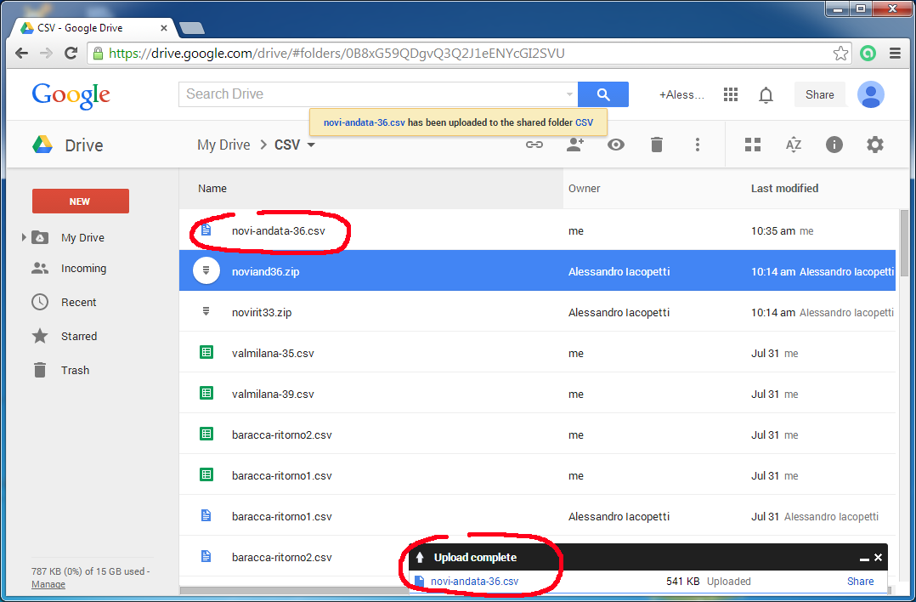Click the red NEW button
916x602 pixels.
point(81,201)
